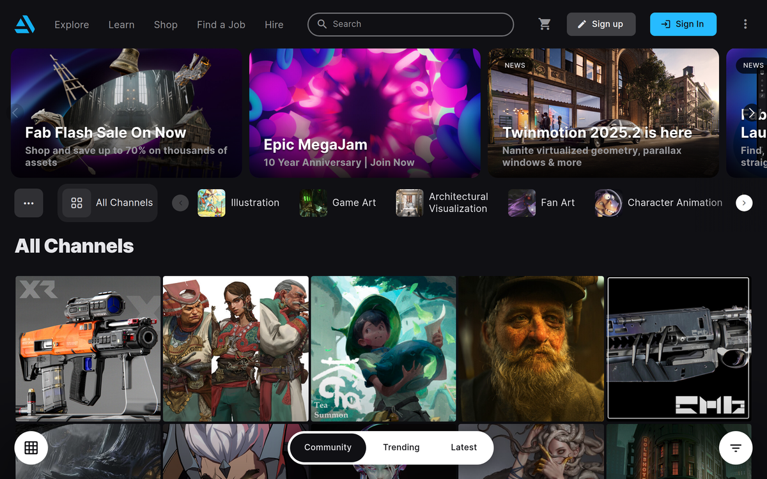Open the Hire menu
The width and height of the screenshot is (767, 479).
pos(274,24)
